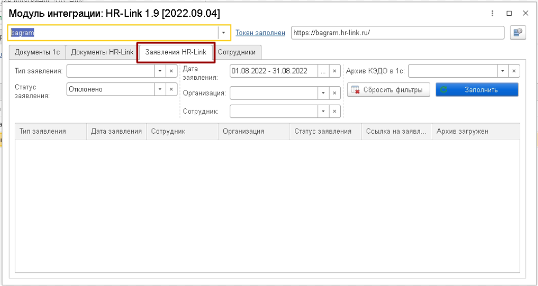Image resolution: width=538 pixels, height=286 pixels.
Task: Expand the bagram account dropdown
Action: (x=223, y=33)
